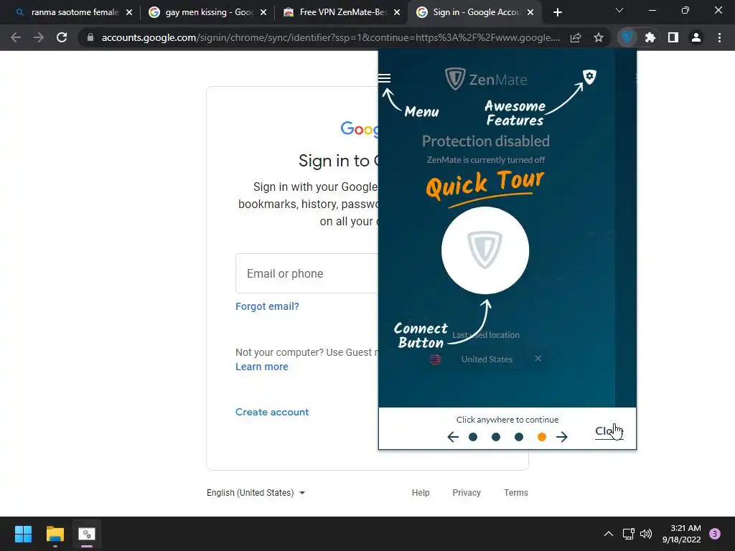Close the ranma saotome tab
Screen dimensions: 735x551
[x=129, y=12]
